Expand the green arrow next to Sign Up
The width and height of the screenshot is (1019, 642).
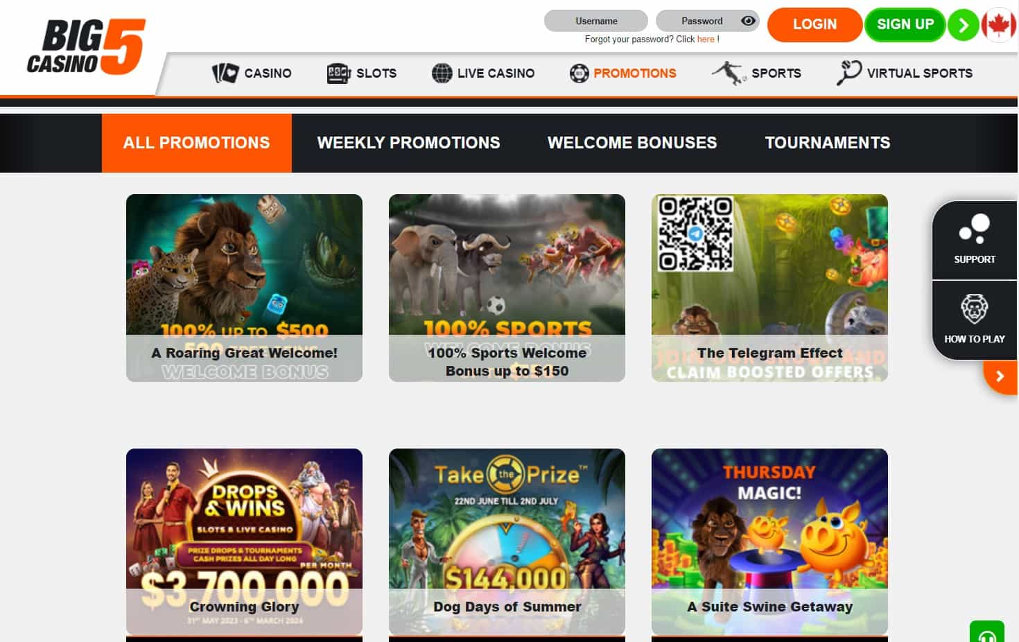(x=963, y=25)
